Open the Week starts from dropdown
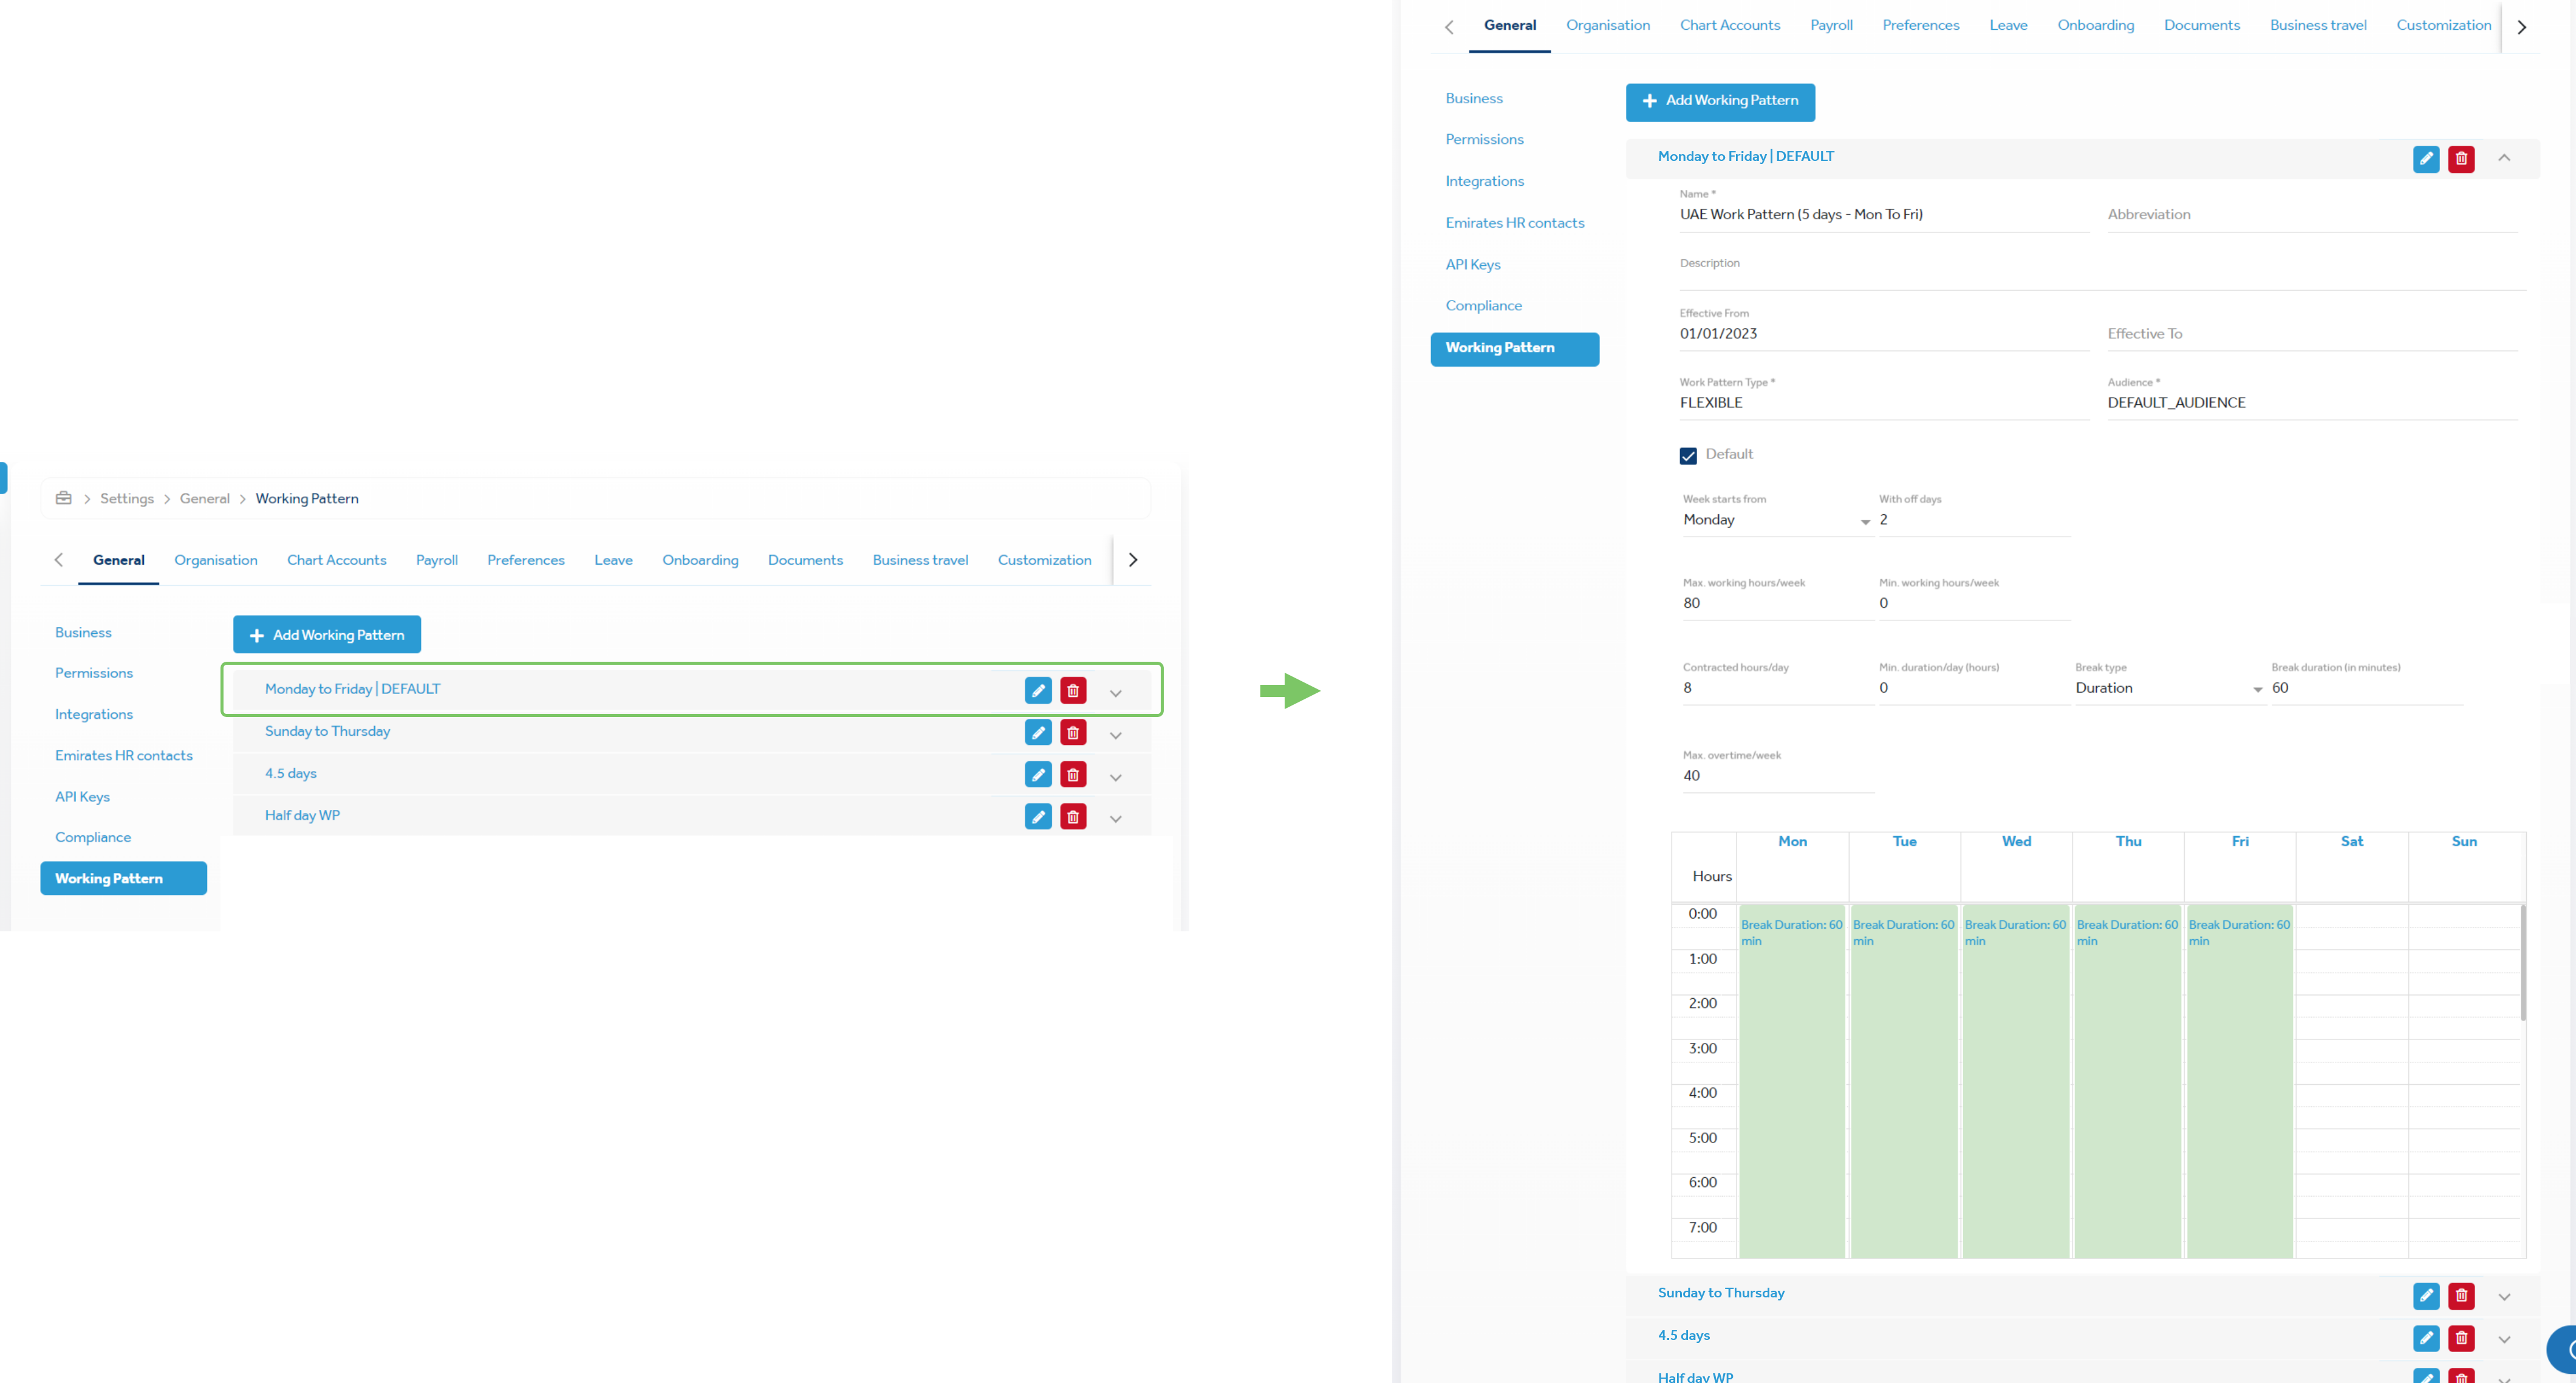The image size is (2576, 1383). (x=1776, y=521)
